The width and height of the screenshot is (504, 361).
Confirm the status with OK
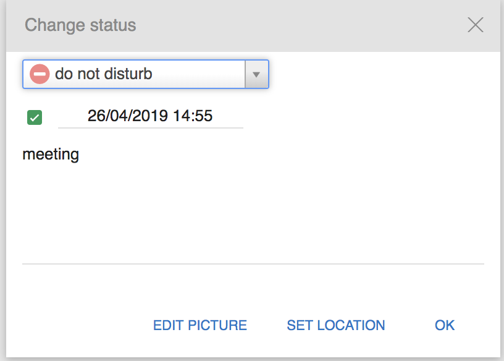pyautogui.click(x=445, y=325)
